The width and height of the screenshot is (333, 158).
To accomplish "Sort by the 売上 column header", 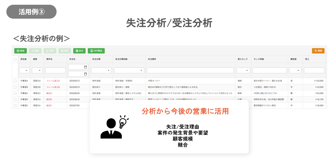I will click(307, 59).
